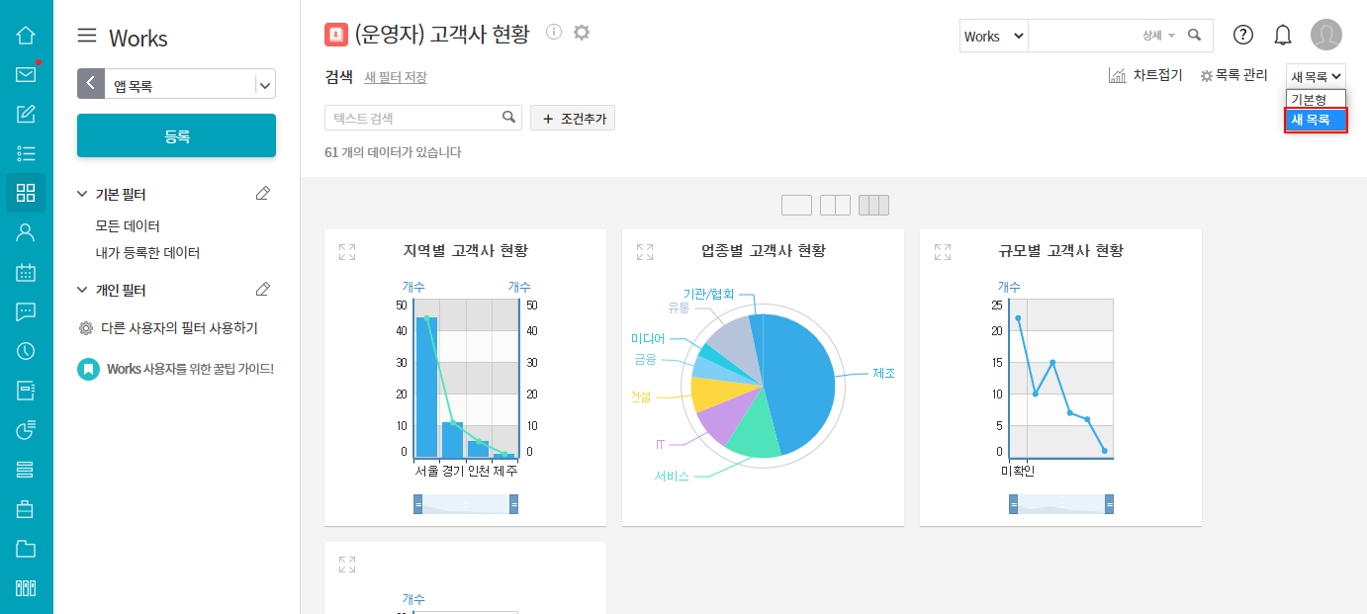This screenshot has width=1367, height=614.
Task: Switch to three-column chart layout
Action: point(873,206)
